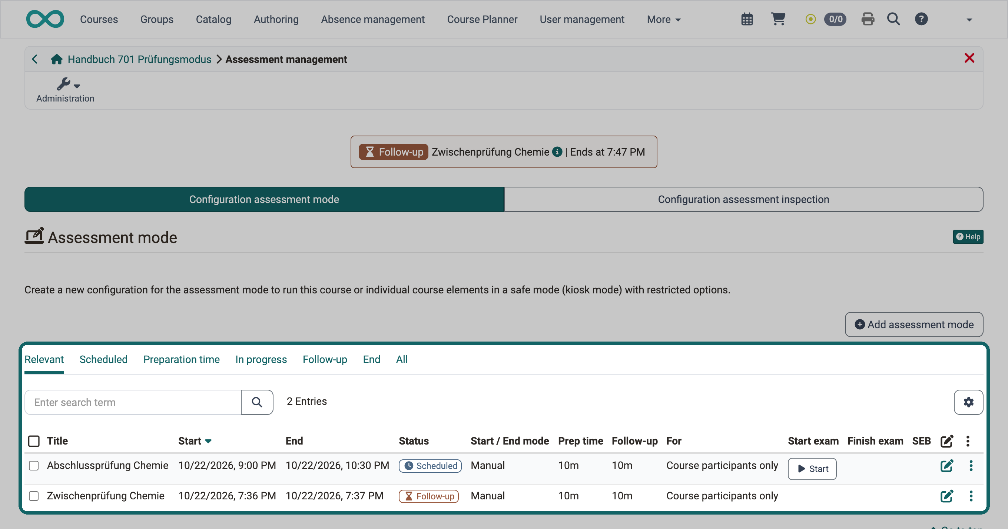
Task: Click the green status circle icon
Action: tap(811, 19)
